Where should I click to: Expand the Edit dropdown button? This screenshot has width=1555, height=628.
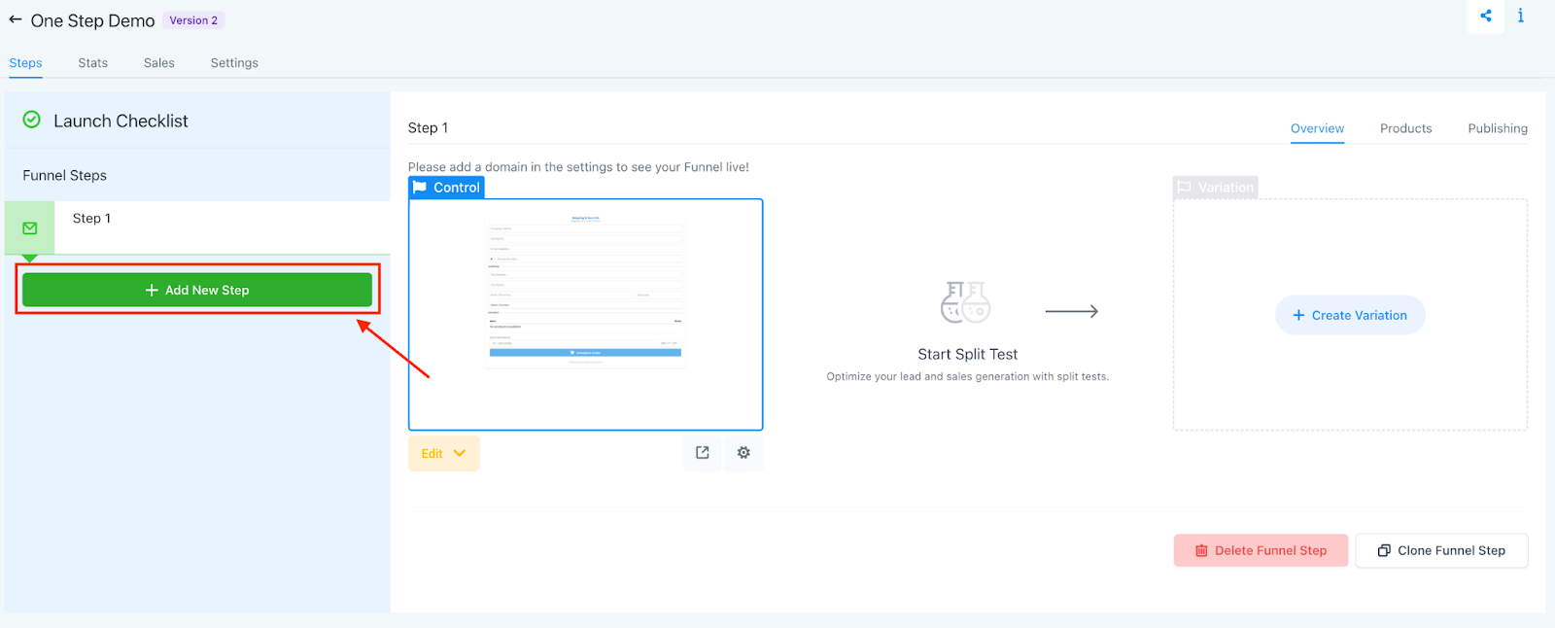(443, 454)
